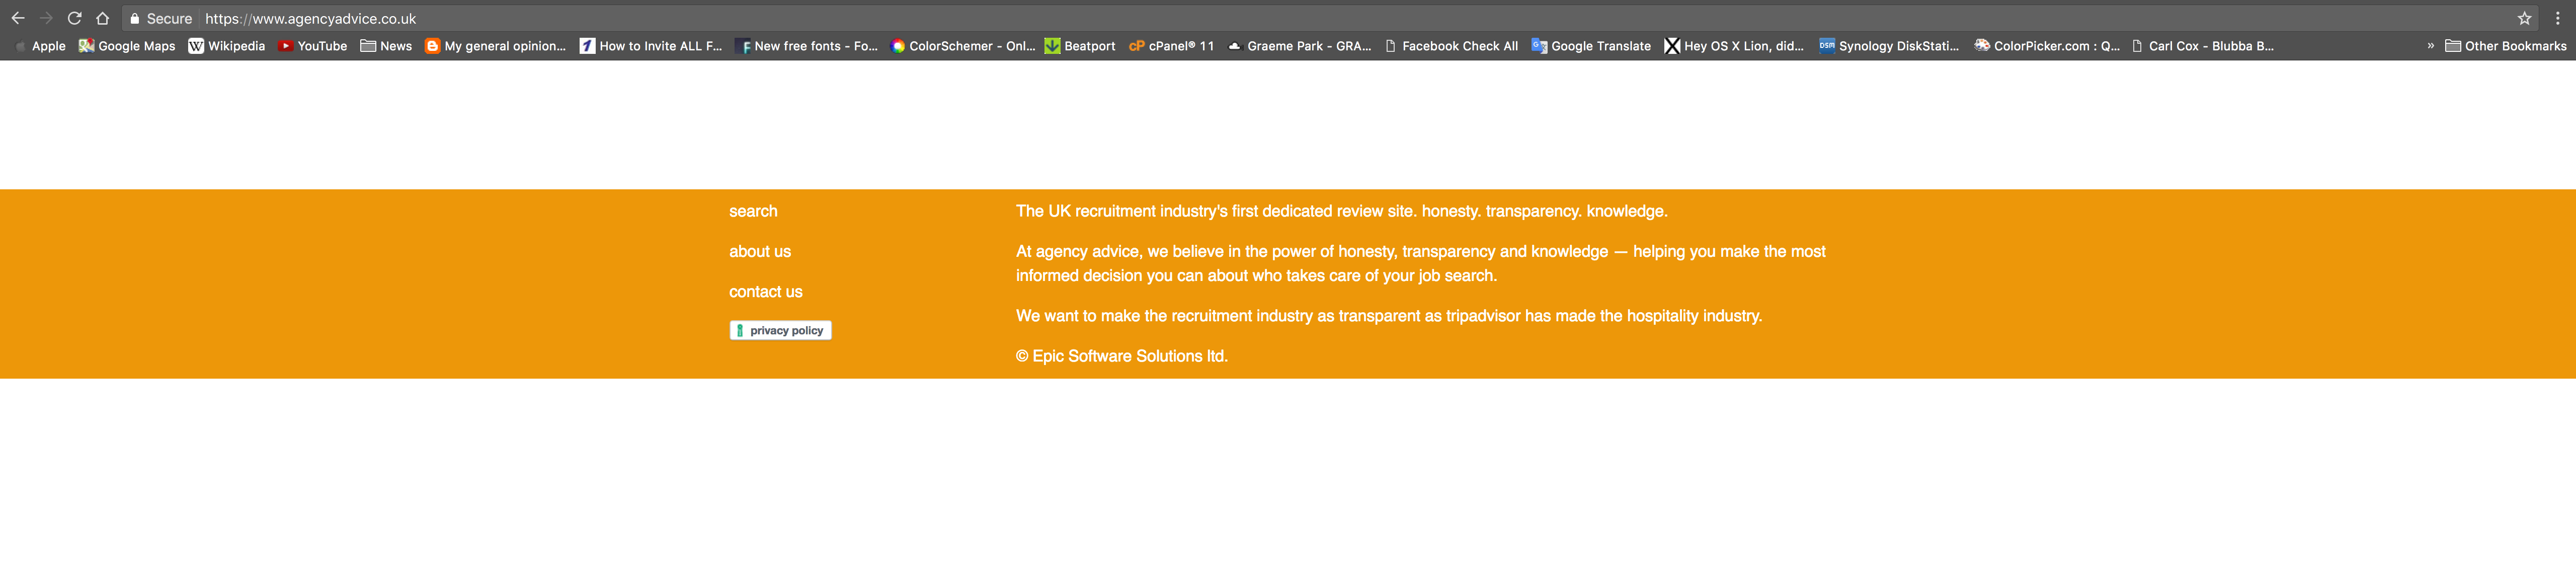
Task: Open Chrome three-dot menu
Action: 2557,18
